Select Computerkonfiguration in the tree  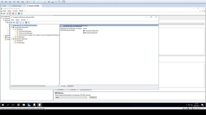pos(22,27)
